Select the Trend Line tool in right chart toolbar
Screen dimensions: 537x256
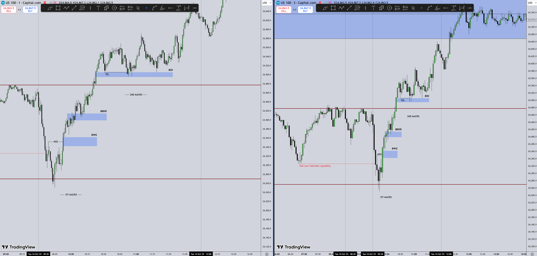pyautogui.click(x=349, y=8)
